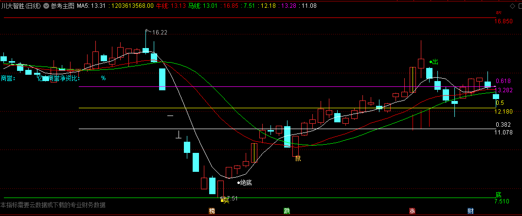
Task: Click the 财 event marker
Action: tap(470, 211)
